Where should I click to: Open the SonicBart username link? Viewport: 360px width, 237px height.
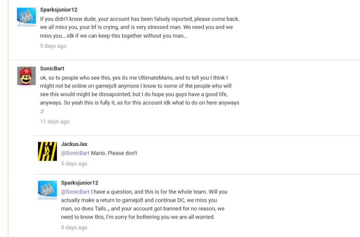[52, 69]
